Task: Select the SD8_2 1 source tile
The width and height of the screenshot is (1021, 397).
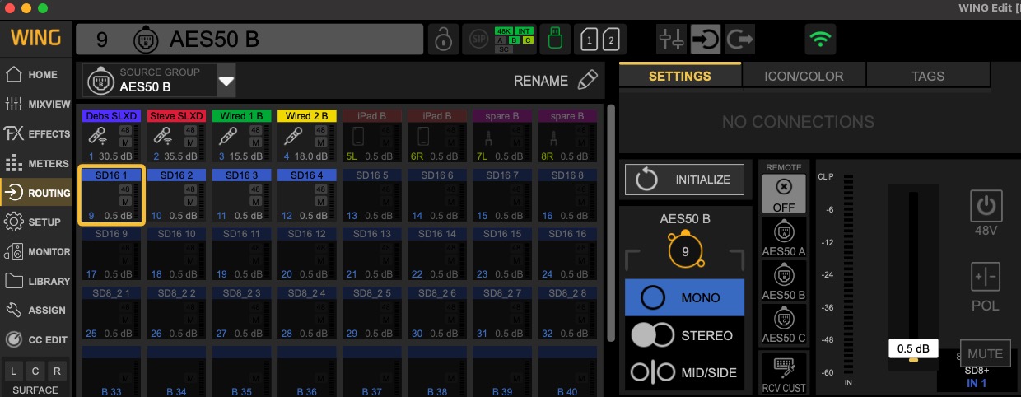Action: (111, 314)
